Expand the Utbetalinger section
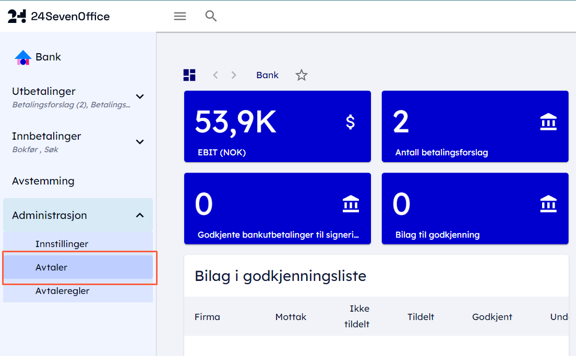This screenshot has width=576, height=356. click(x=140, y=96)
